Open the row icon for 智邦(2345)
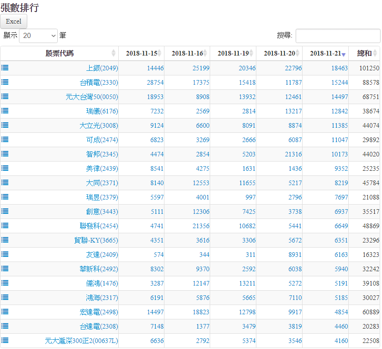382x349 pixels. point(5,154)
